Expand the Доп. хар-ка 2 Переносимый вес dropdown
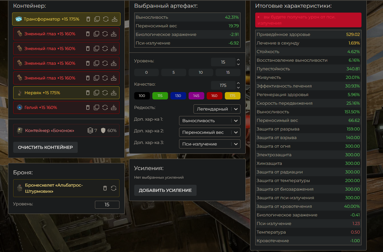 (x=209, y=132)
